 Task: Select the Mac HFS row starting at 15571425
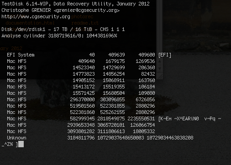81,93
